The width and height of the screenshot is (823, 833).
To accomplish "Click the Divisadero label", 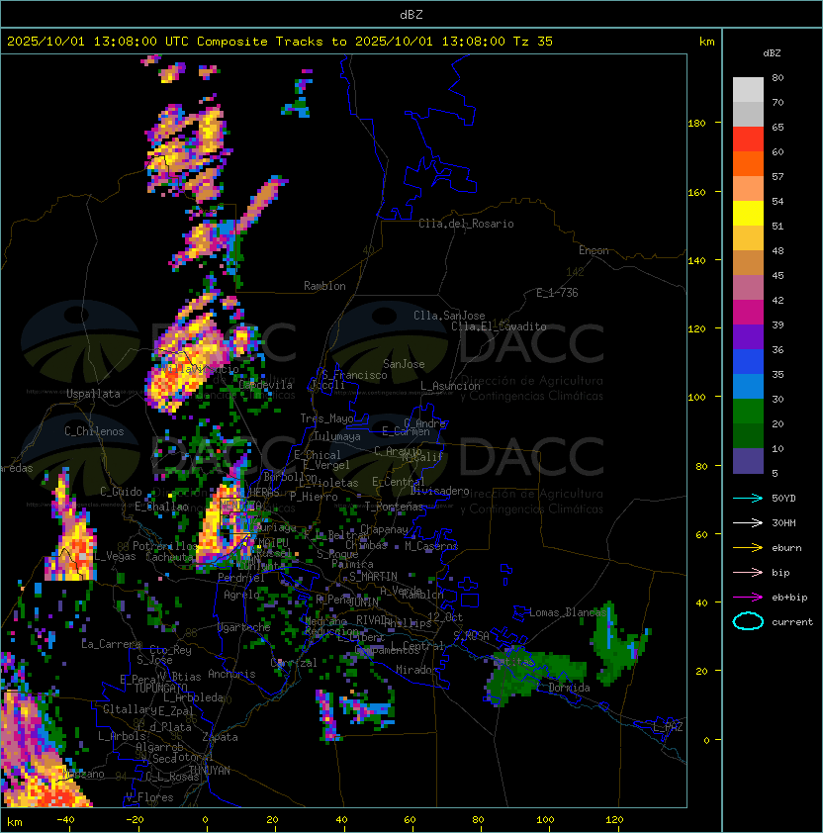I will 439,491.
